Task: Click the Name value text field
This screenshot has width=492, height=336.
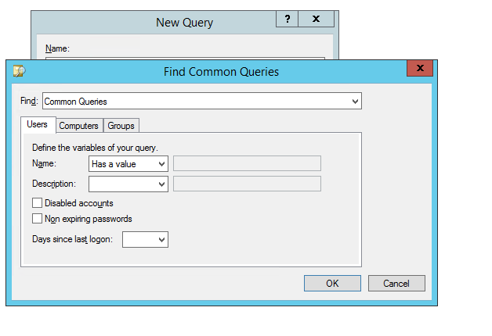Action: (247, 163)
